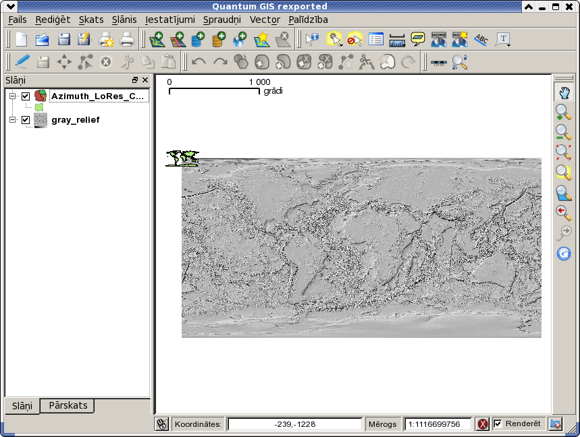580x437 pixels.
Task: Switch to the Slāņi tab
Action: 22,406
